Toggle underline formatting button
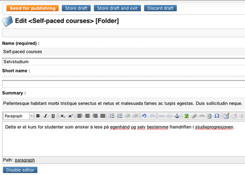245x175 pixels. click(x=53, y=116)
